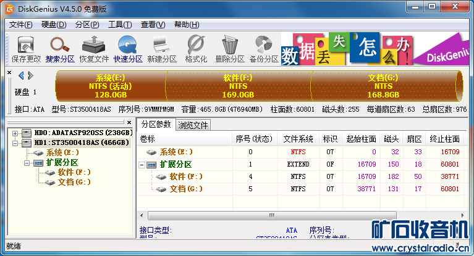This screenshot has height=256, width=474.
Task: Click the 系统(E:) row in partition table
Action: [x=300, y=152]
